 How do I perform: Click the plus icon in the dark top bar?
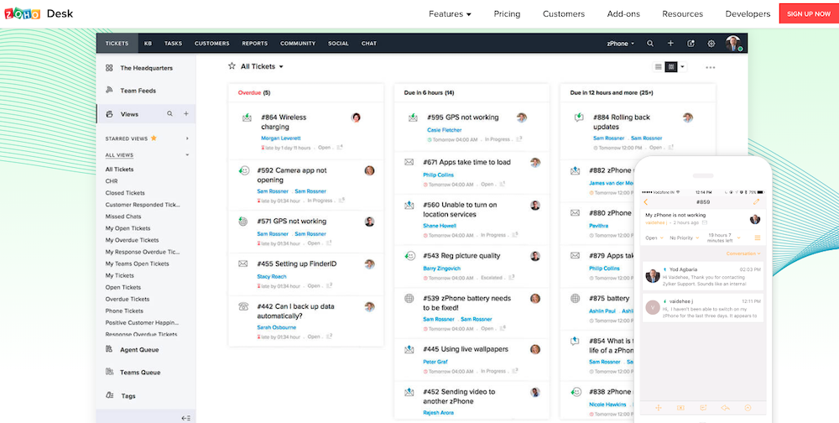[670, 44]
